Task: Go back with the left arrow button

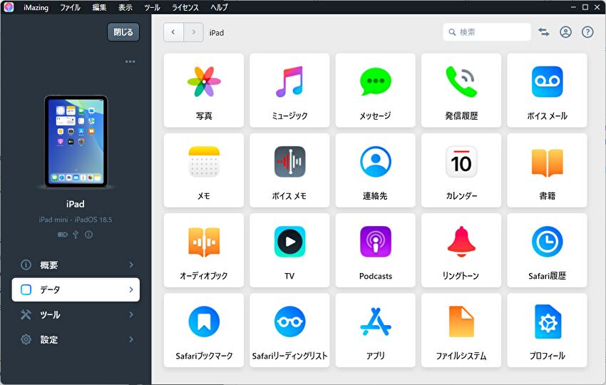Action: [173, 32]
